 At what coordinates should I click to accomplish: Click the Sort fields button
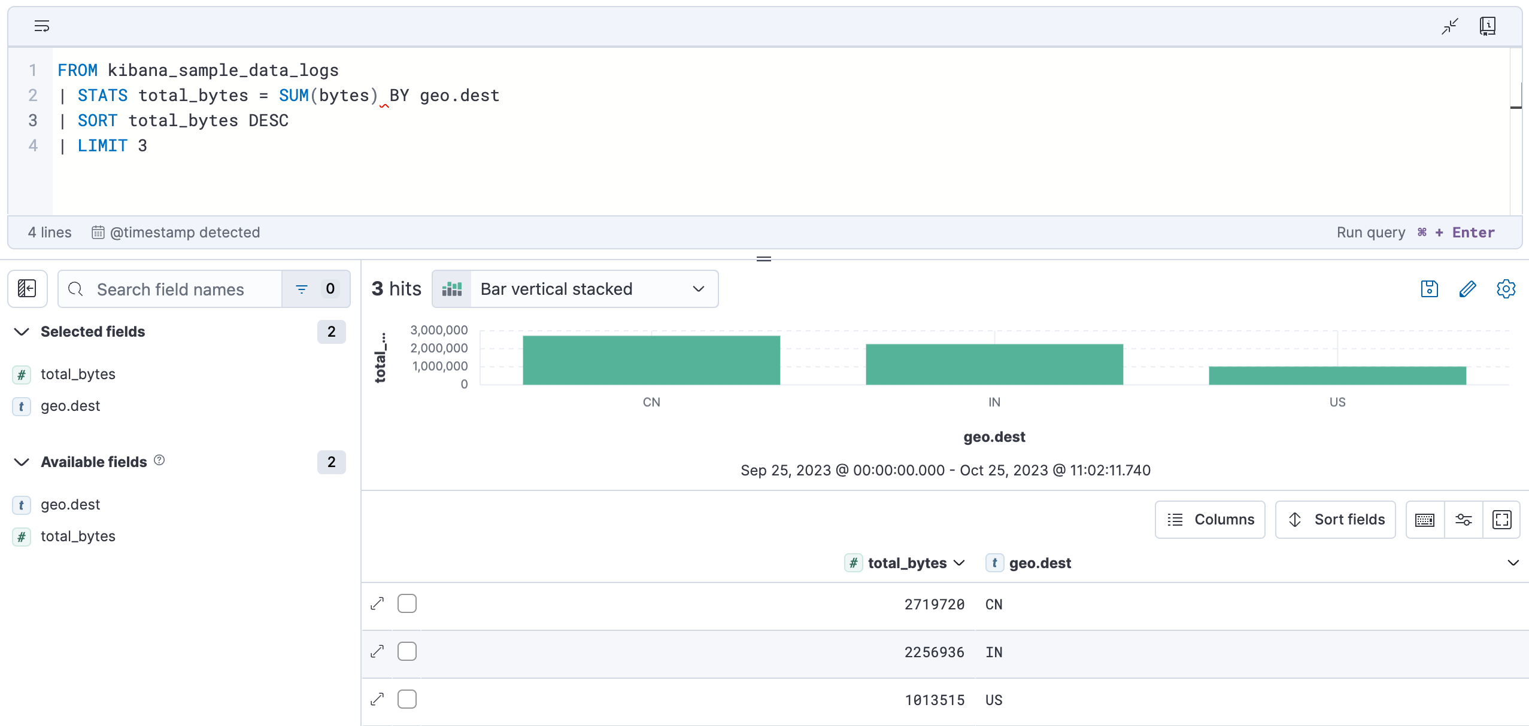1334,519
